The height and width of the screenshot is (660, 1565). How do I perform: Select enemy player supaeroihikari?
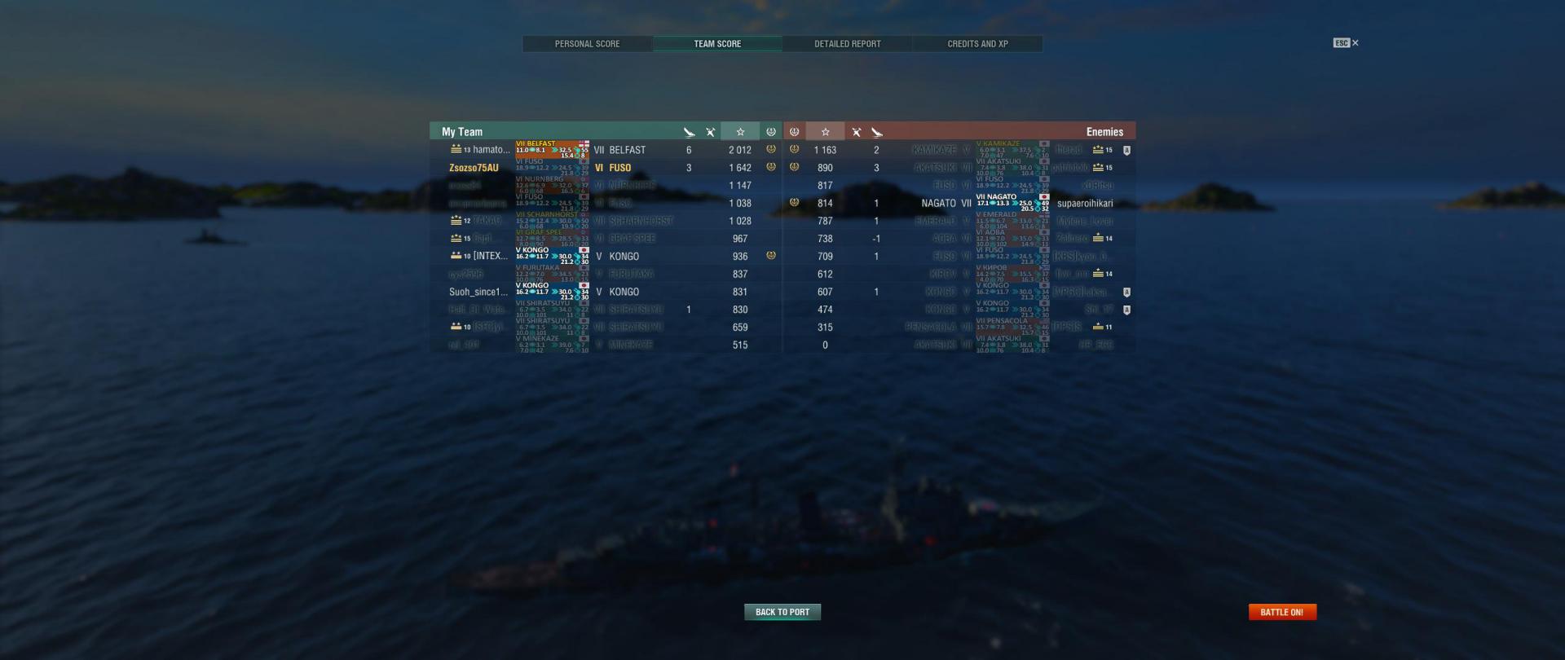click(x=1085, y=204)
